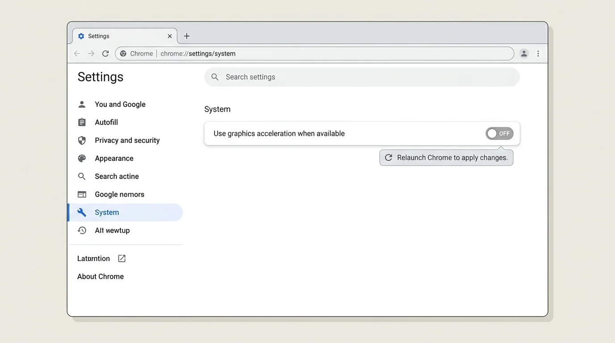The height and width of the screenshot is (343, 615).
Task: Toggle graphics acceleration switch on
Action: (500, 134)
